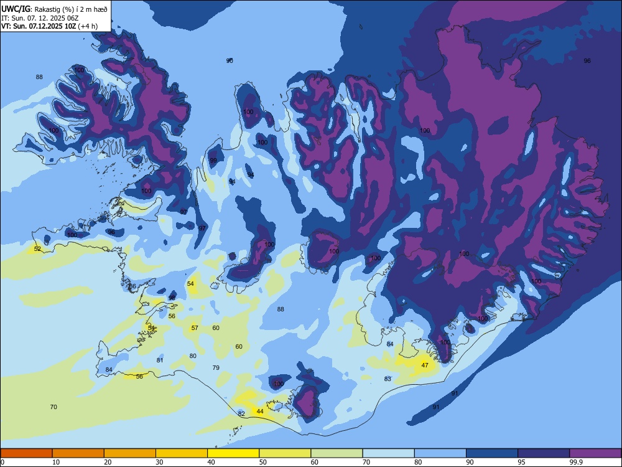The width and height of the screenshot is (622, 467).
Task: Select the 40–50 bright yellow legend swatch
Action: 233,453
